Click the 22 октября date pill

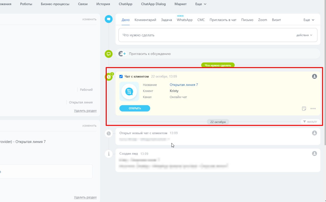(218, 122)
